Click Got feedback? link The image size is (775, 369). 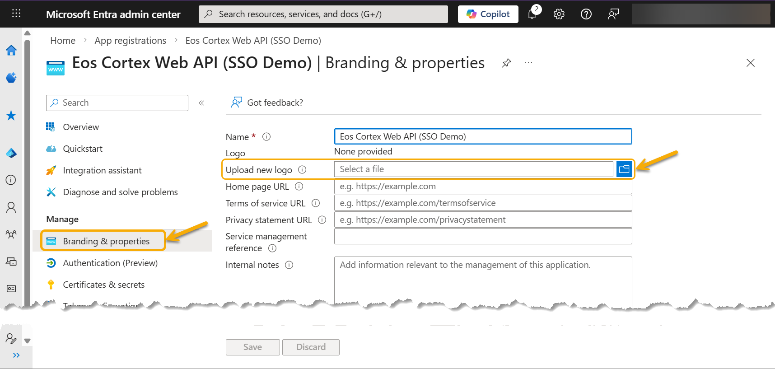[x=267, y=103]
